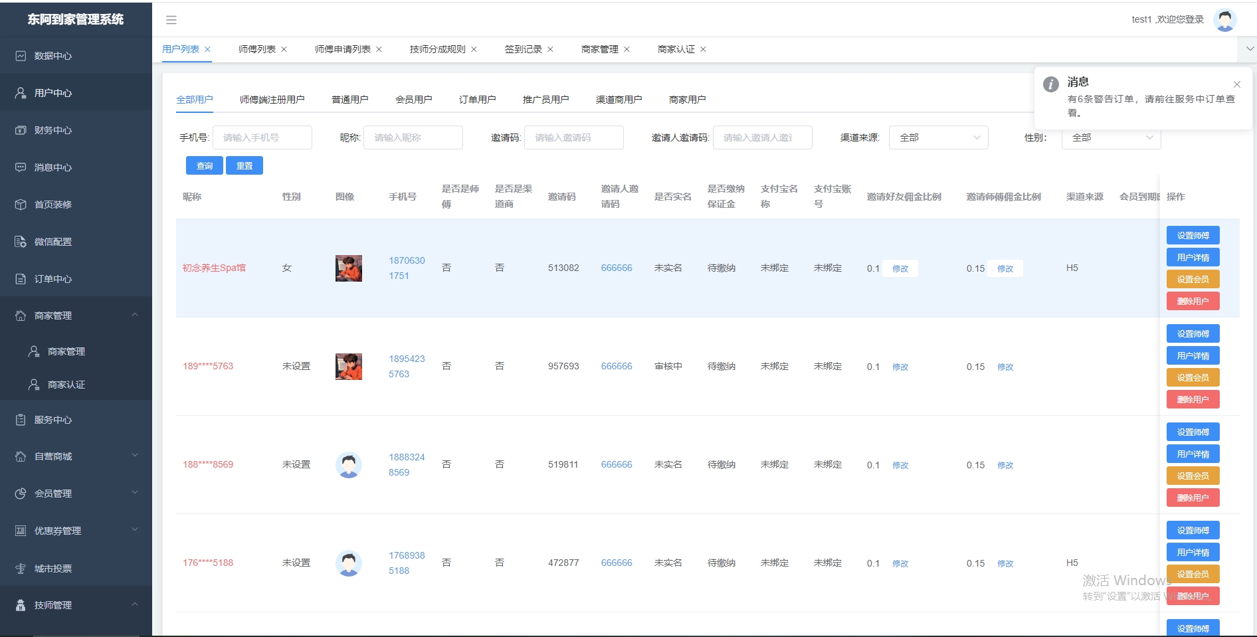Open the page tabs dropdown arrow
The image size is (1257, 637).
tap(1249, 48)
